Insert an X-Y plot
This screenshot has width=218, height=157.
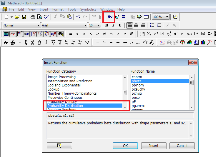[162, 42]
